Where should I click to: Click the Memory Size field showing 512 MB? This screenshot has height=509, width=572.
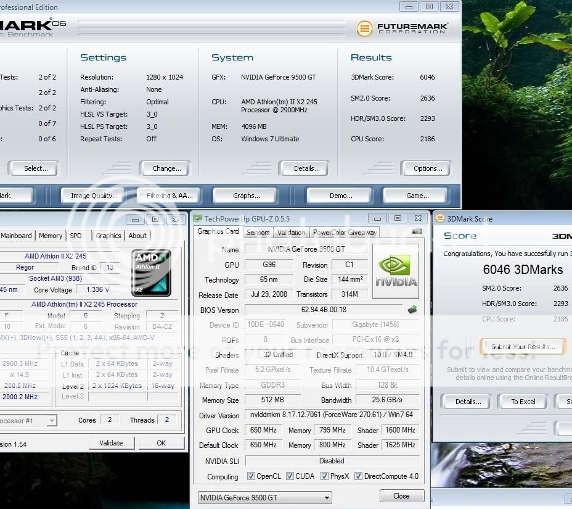click(x=273, y=399)
